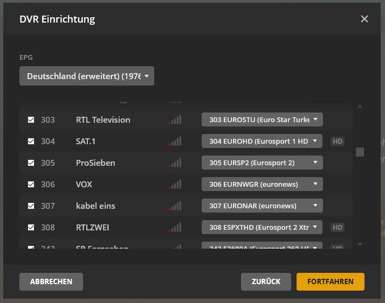Screen dimensions: 385x303
Task: Open the 308 ESPXTHD Eurosport 2 dropdown
Action: pyautogui.click(x=262, y=227)
